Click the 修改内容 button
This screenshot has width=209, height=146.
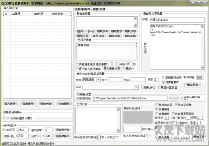coord(98,36)
